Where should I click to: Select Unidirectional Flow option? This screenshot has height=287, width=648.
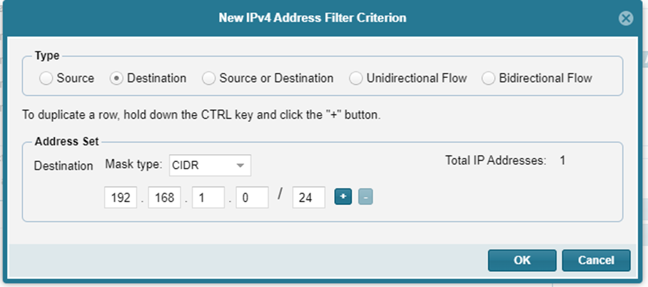(x=356, y=79)
